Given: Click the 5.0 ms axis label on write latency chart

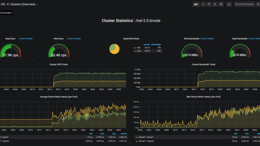Looking at the screenshot, I should tap(136, 102).
